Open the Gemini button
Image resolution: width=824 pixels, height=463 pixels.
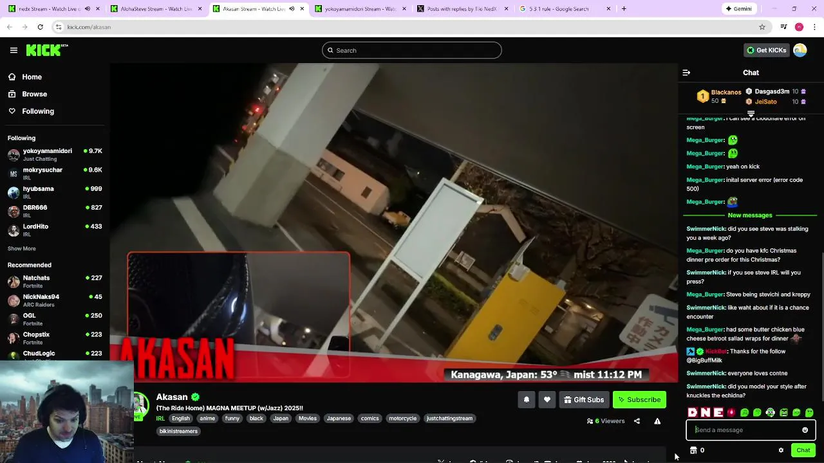click(738, 9)
